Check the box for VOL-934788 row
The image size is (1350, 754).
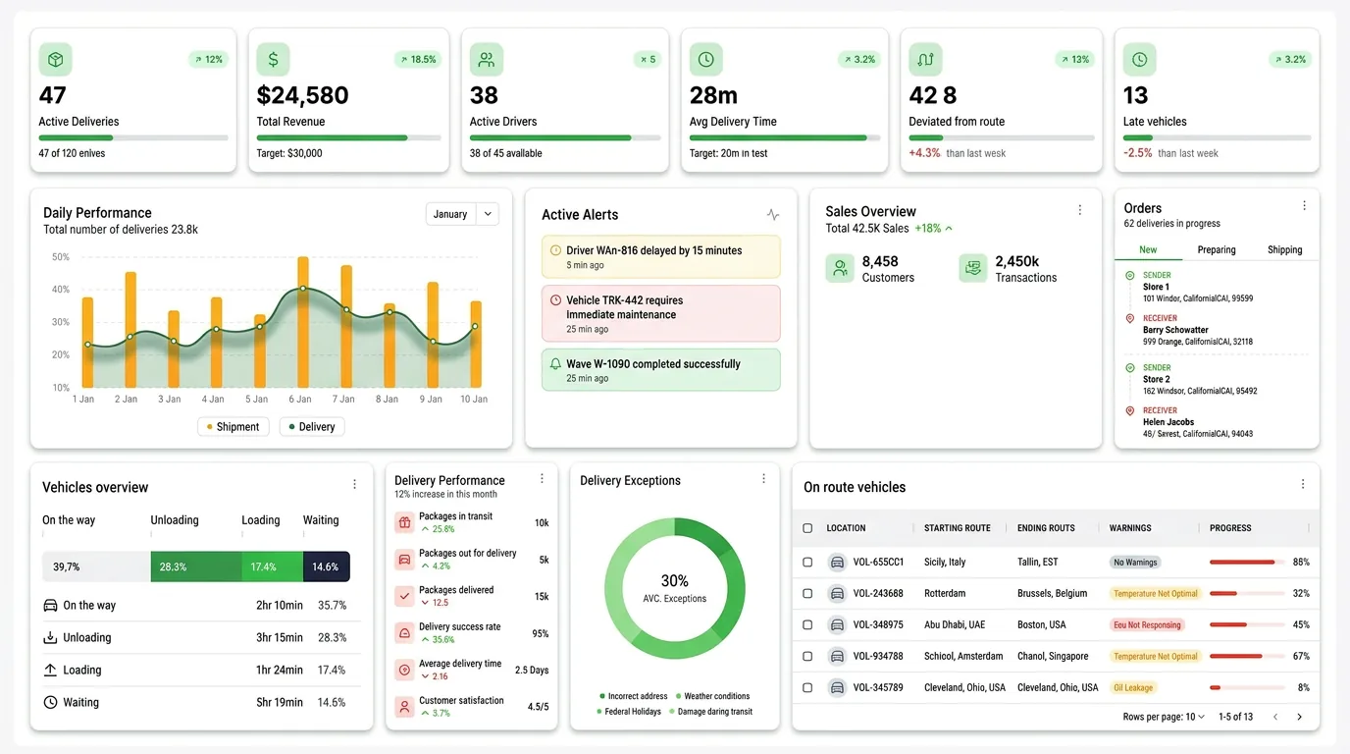[807, 657]
